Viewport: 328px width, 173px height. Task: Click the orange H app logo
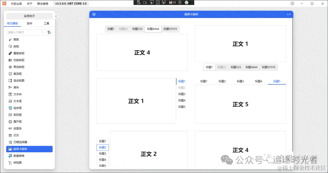pyautogui.click(x=4, y=3)
